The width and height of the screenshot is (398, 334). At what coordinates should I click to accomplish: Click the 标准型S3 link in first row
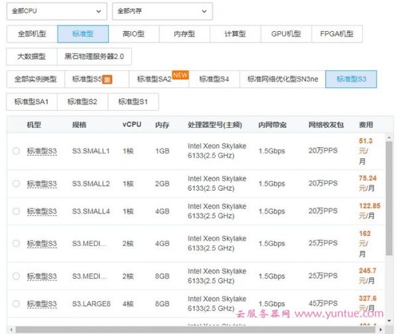pyautogui.click(x=42, y=151)
